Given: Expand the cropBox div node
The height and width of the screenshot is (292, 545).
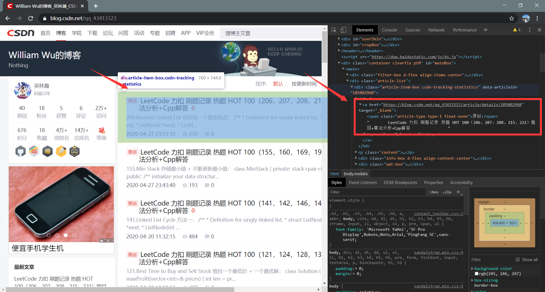Looking at the screenshot, I should (339, 45).
